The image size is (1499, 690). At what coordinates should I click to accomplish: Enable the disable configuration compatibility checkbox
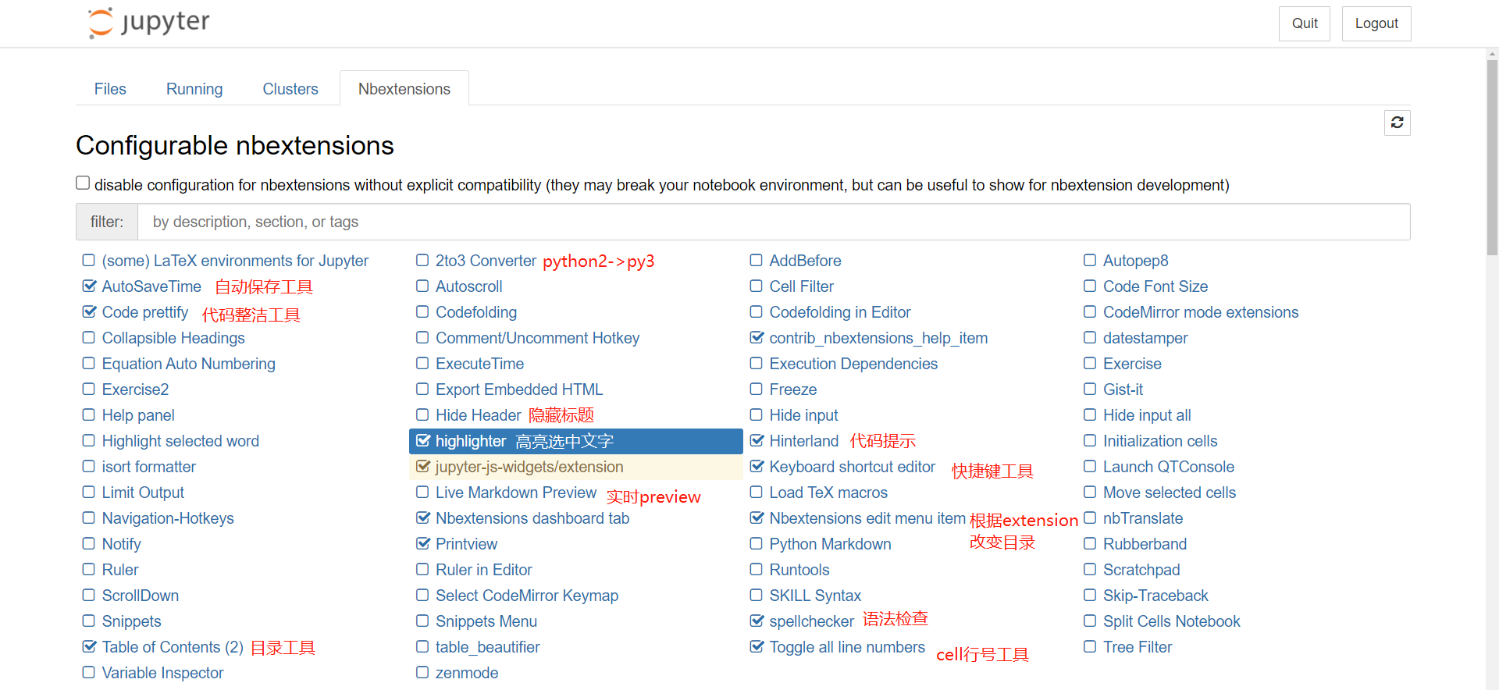coord(83,183)
